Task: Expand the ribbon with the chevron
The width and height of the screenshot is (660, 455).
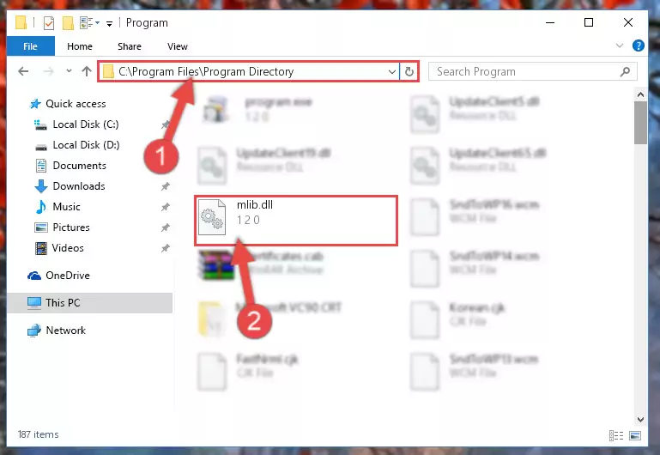Action: pos(619,45)
